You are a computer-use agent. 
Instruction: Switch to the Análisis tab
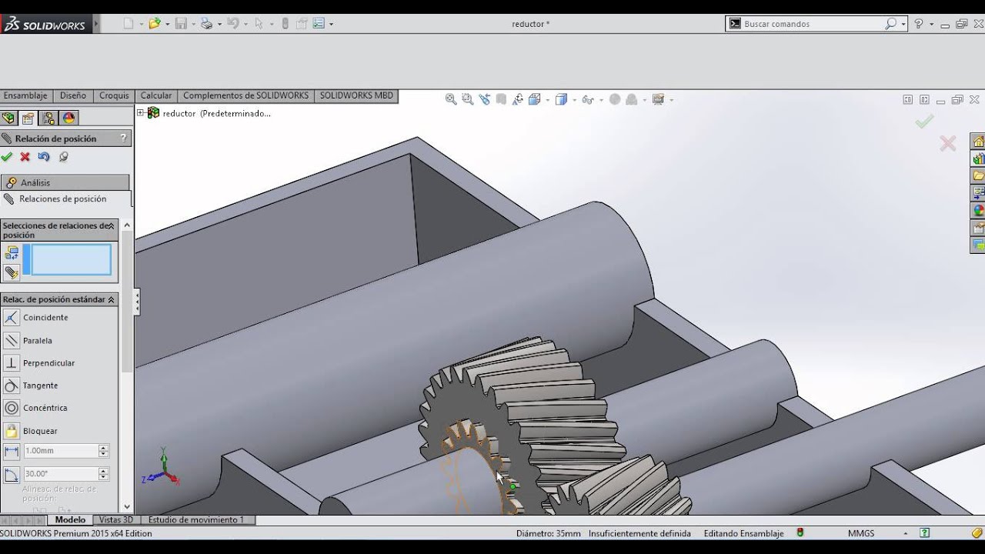65,182
